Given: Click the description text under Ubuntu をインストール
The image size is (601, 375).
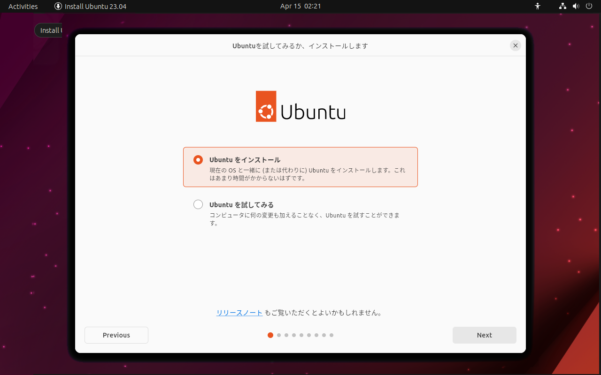Looking at the screenshot, I should click(x=308, y=174).
